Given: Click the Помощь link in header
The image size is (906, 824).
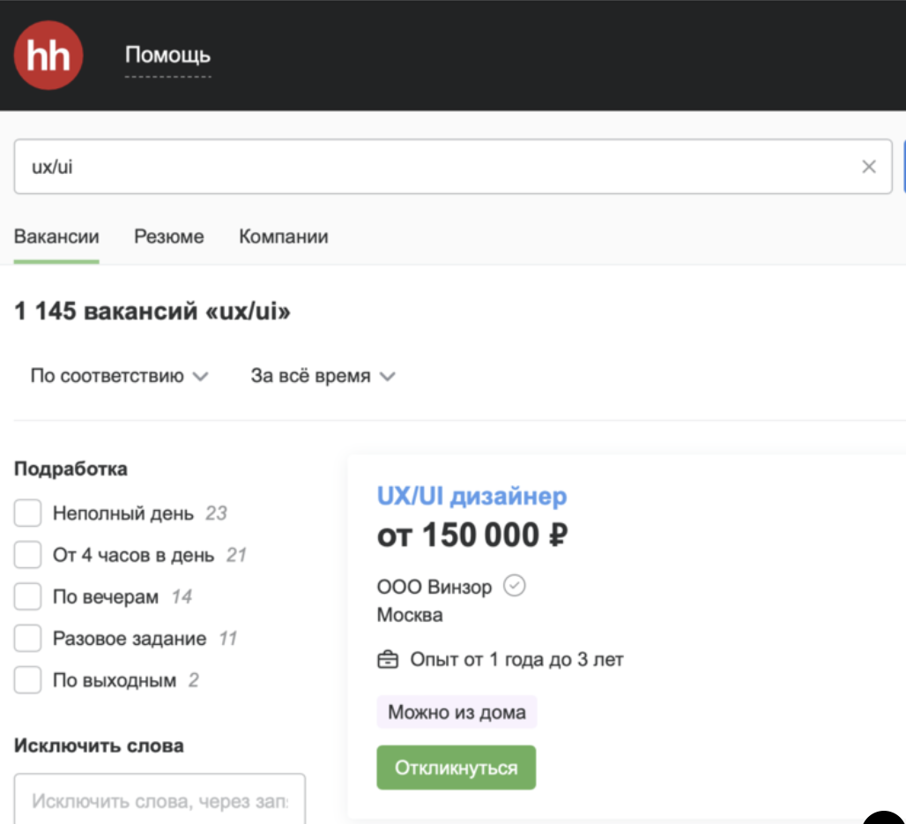Looking at the screenshot, I should (x=167, y=56).
